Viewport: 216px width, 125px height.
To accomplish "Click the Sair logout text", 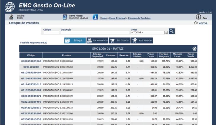I will [205, 18].
